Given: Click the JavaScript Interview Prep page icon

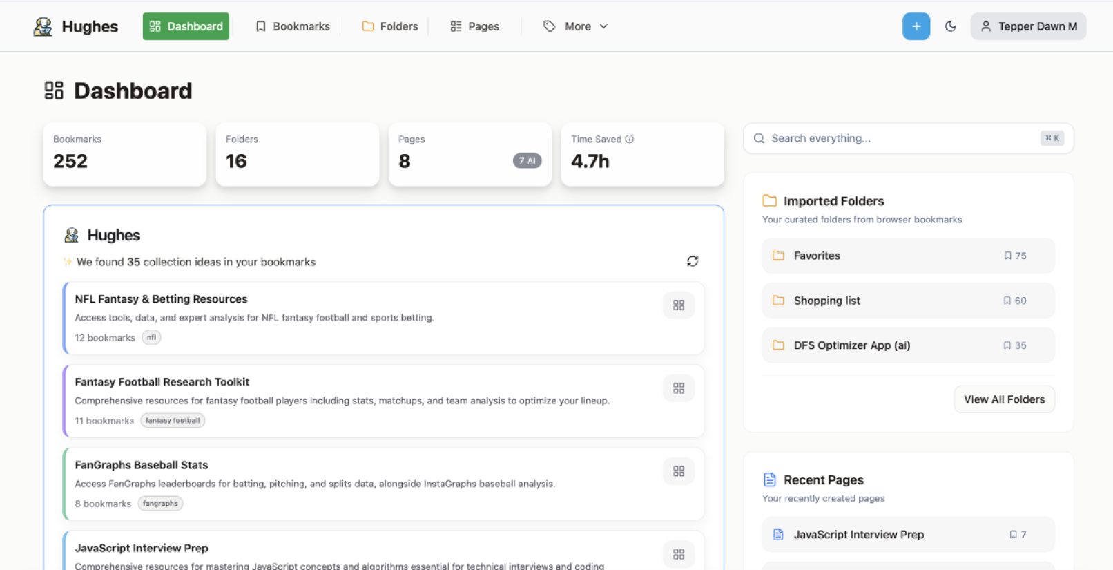Looking at the screenshot, I should tap(778, 535).
